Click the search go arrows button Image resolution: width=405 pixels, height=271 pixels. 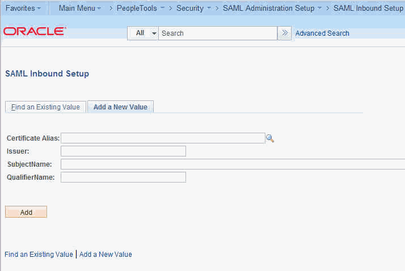pos(285,33)
